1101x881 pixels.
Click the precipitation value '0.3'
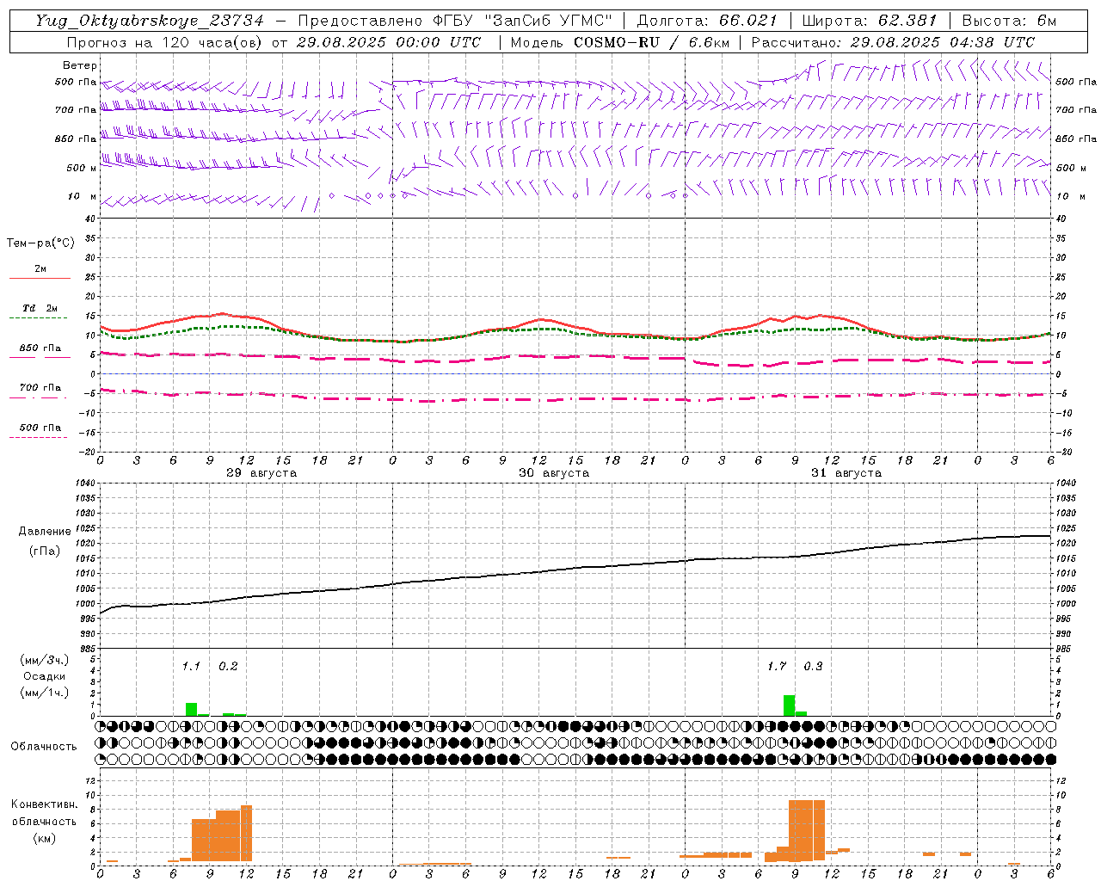(813, 666)
